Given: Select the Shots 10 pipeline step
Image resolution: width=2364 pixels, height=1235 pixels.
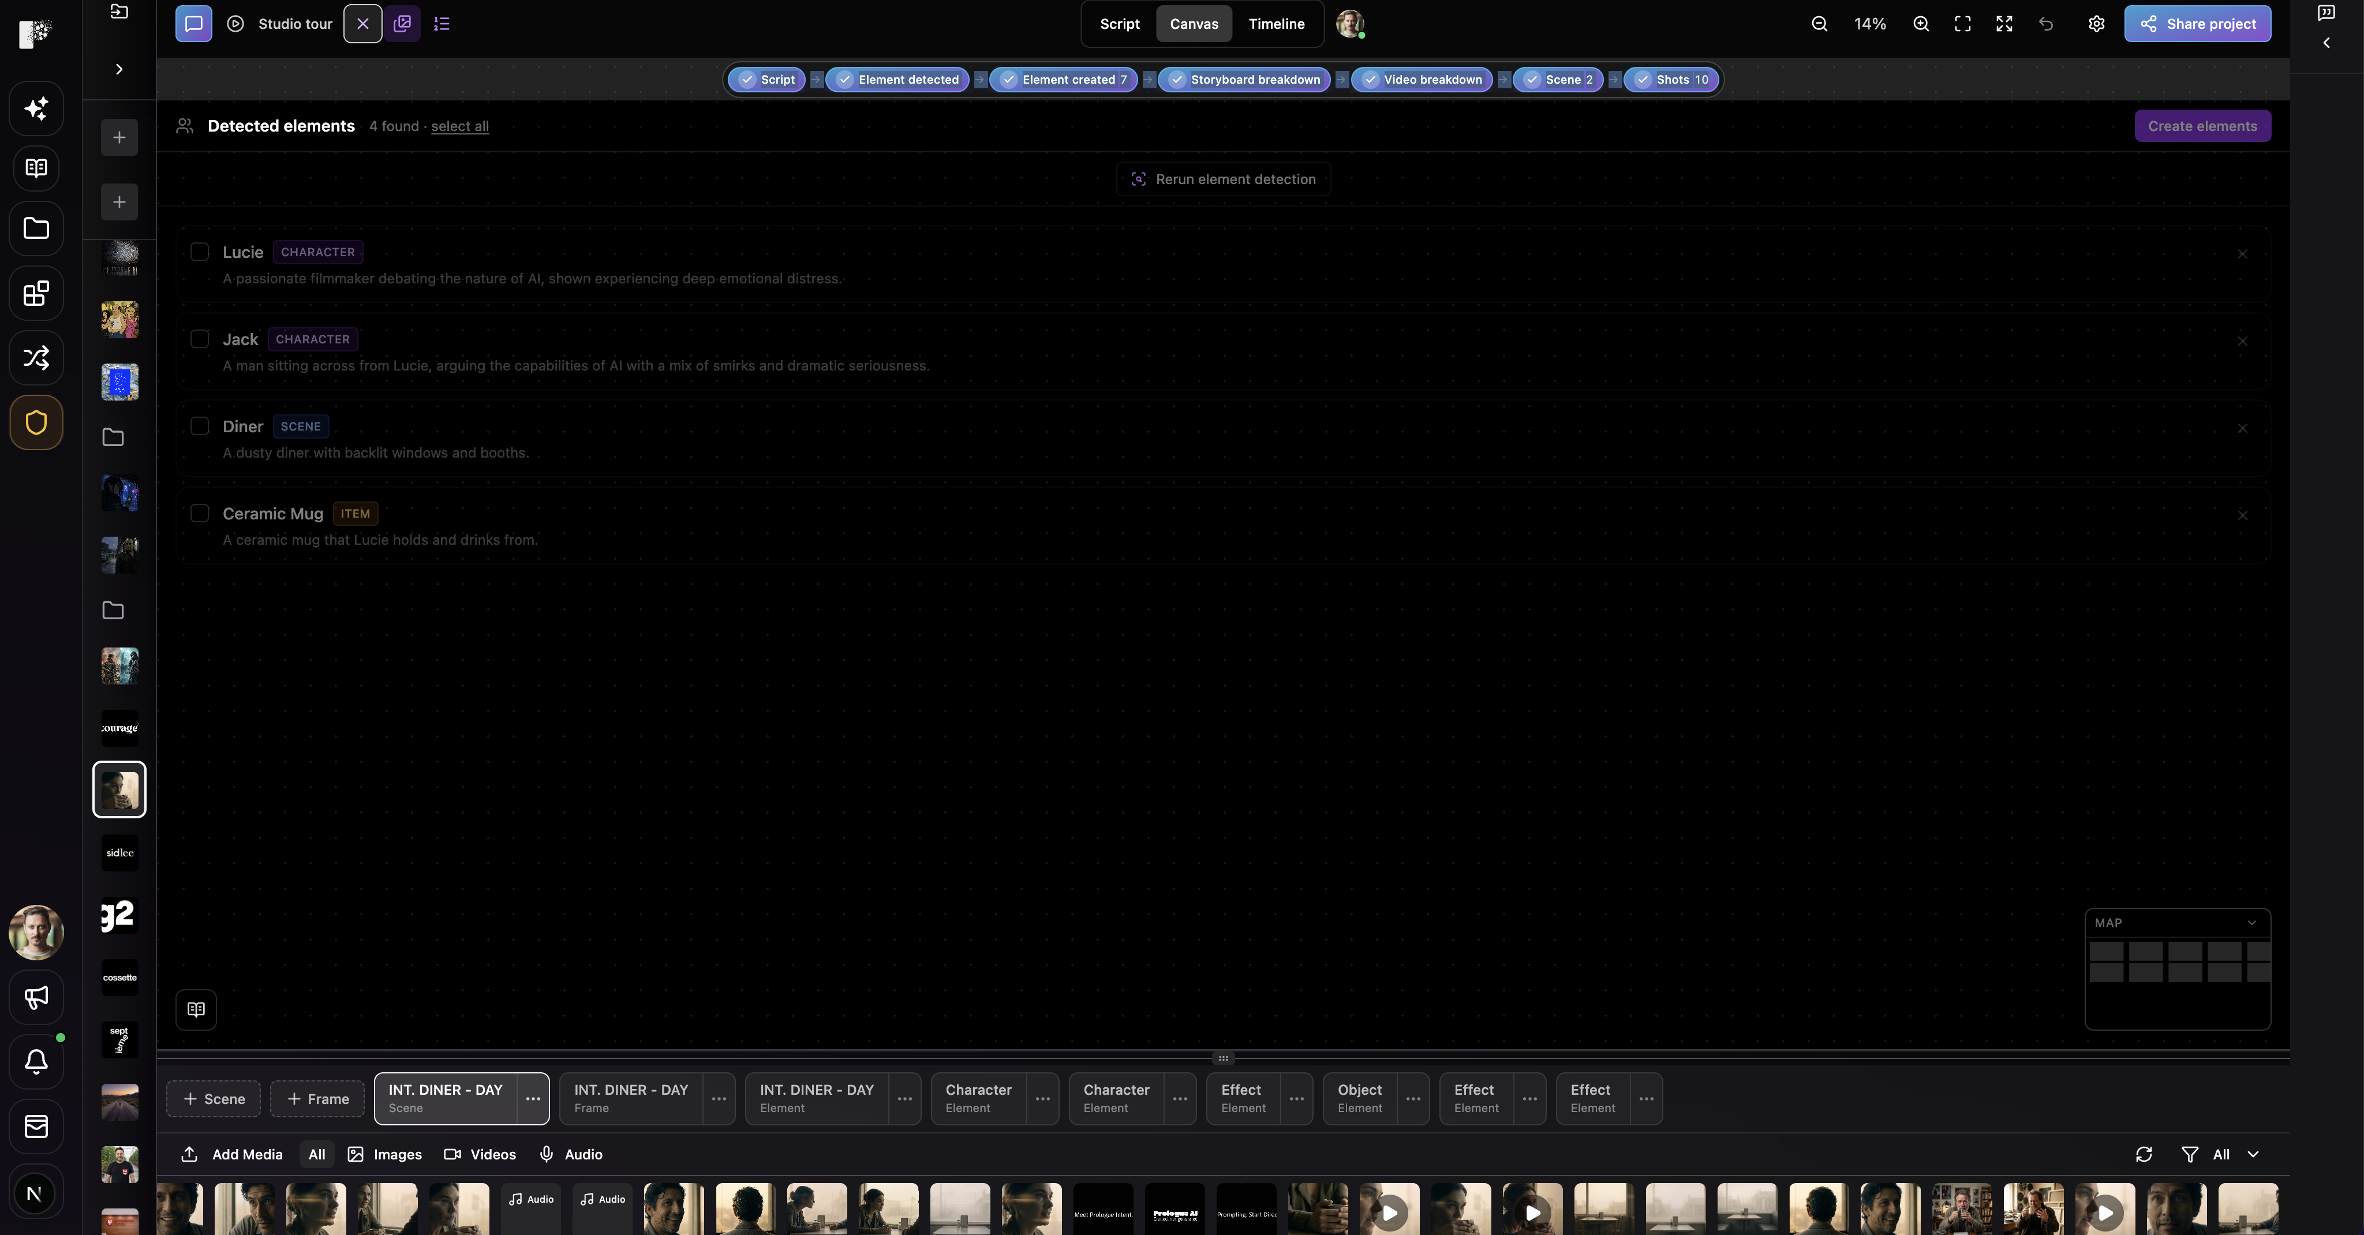Looking at the screenshot, I should (1671, 80).
